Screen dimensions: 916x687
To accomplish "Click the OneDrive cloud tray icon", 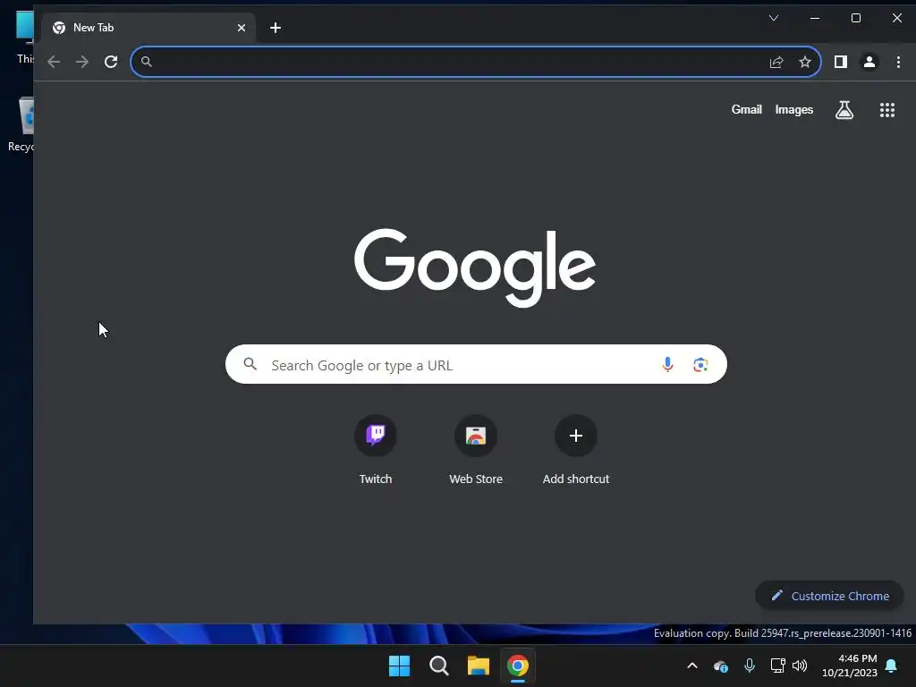I will (x=721, y=666).
